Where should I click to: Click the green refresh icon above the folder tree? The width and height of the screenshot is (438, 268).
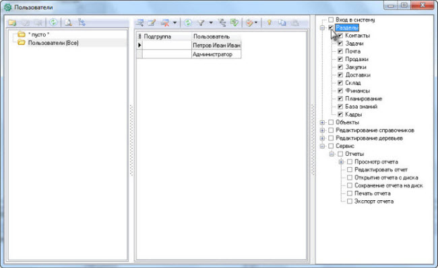click(x=53, y=22)
